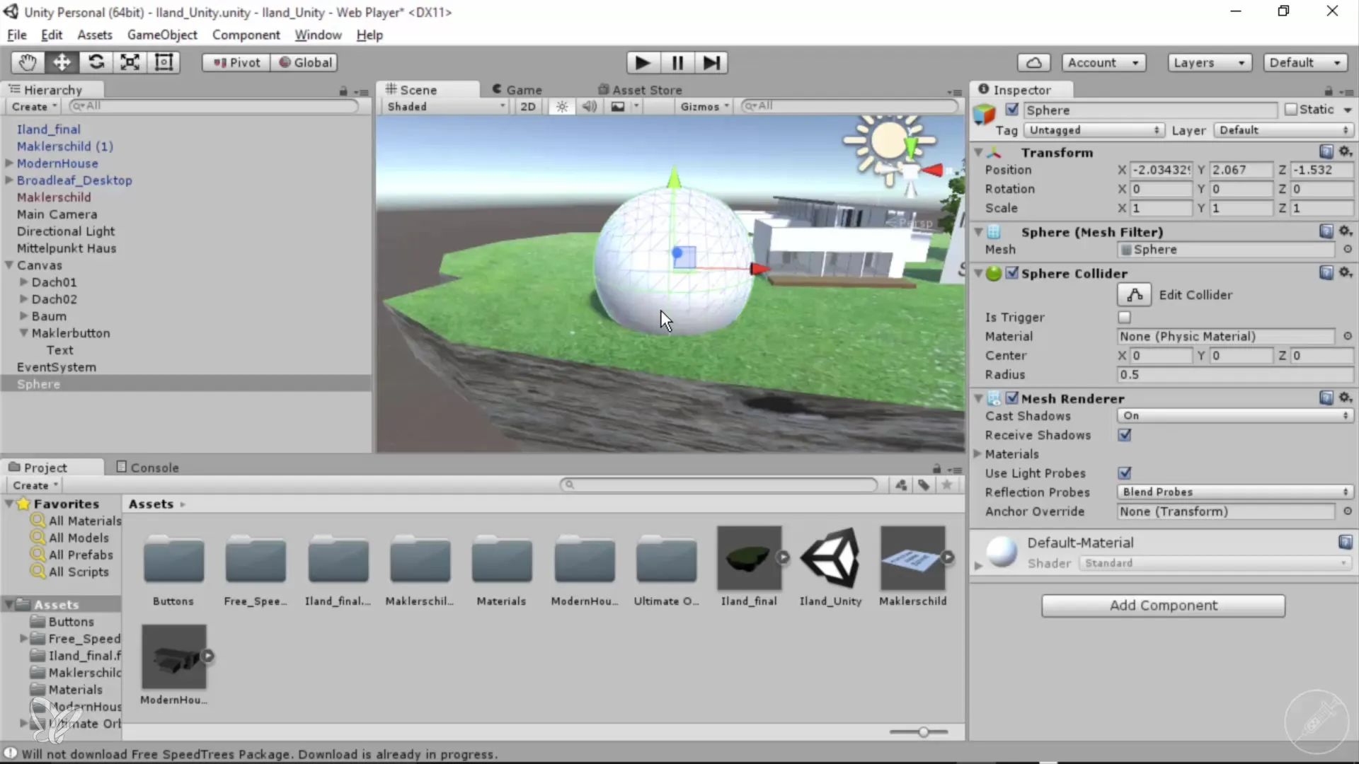
Task: Toggle Sphere Collider enabled checkbox
Action: pos(1012,273)
